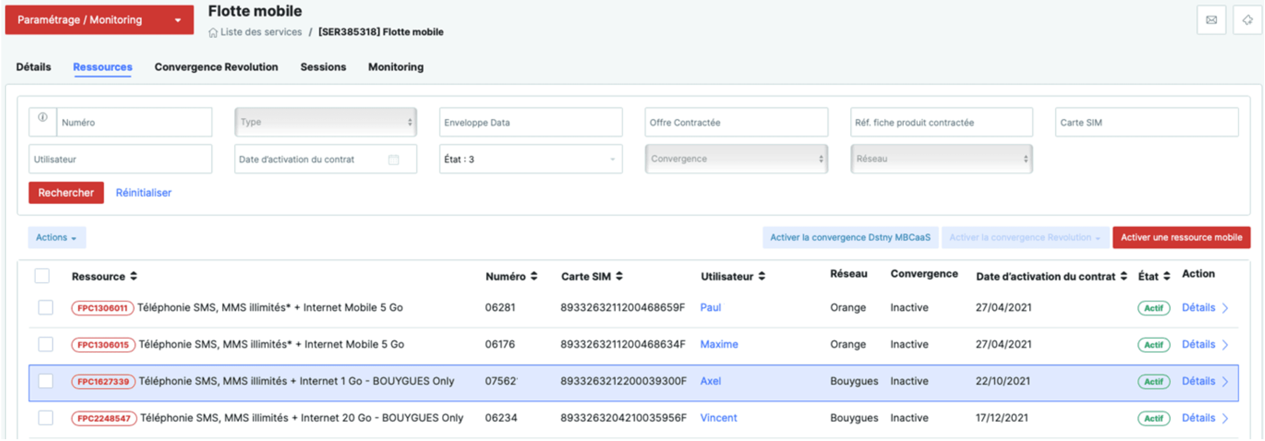Viewport: 1265px width, 441px height.
Task: Check the box for resource FPC1306011
Action: (46, 307)
